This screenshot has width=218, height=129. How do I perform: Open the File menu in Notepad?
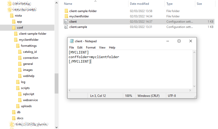pos(72,48)
